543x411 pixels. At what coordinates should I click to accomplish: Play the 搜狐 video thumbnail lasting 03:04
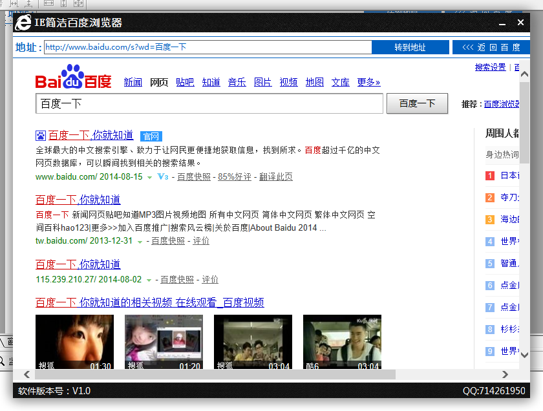click(x=253, y=342)
